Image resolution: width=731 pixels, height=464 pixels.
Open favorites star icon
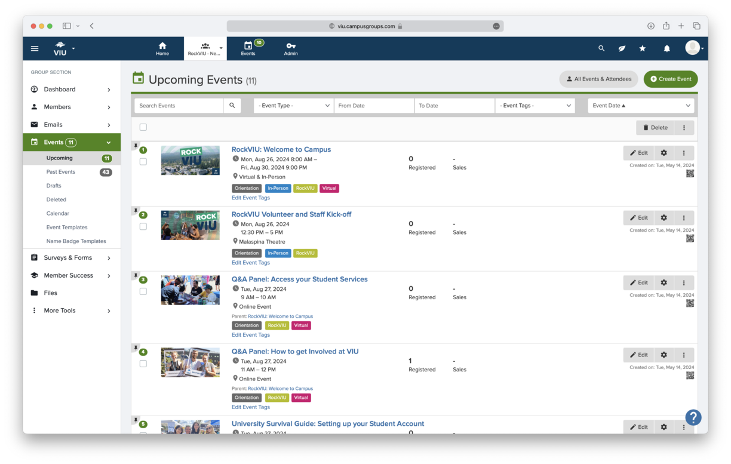tap(643, 48)
